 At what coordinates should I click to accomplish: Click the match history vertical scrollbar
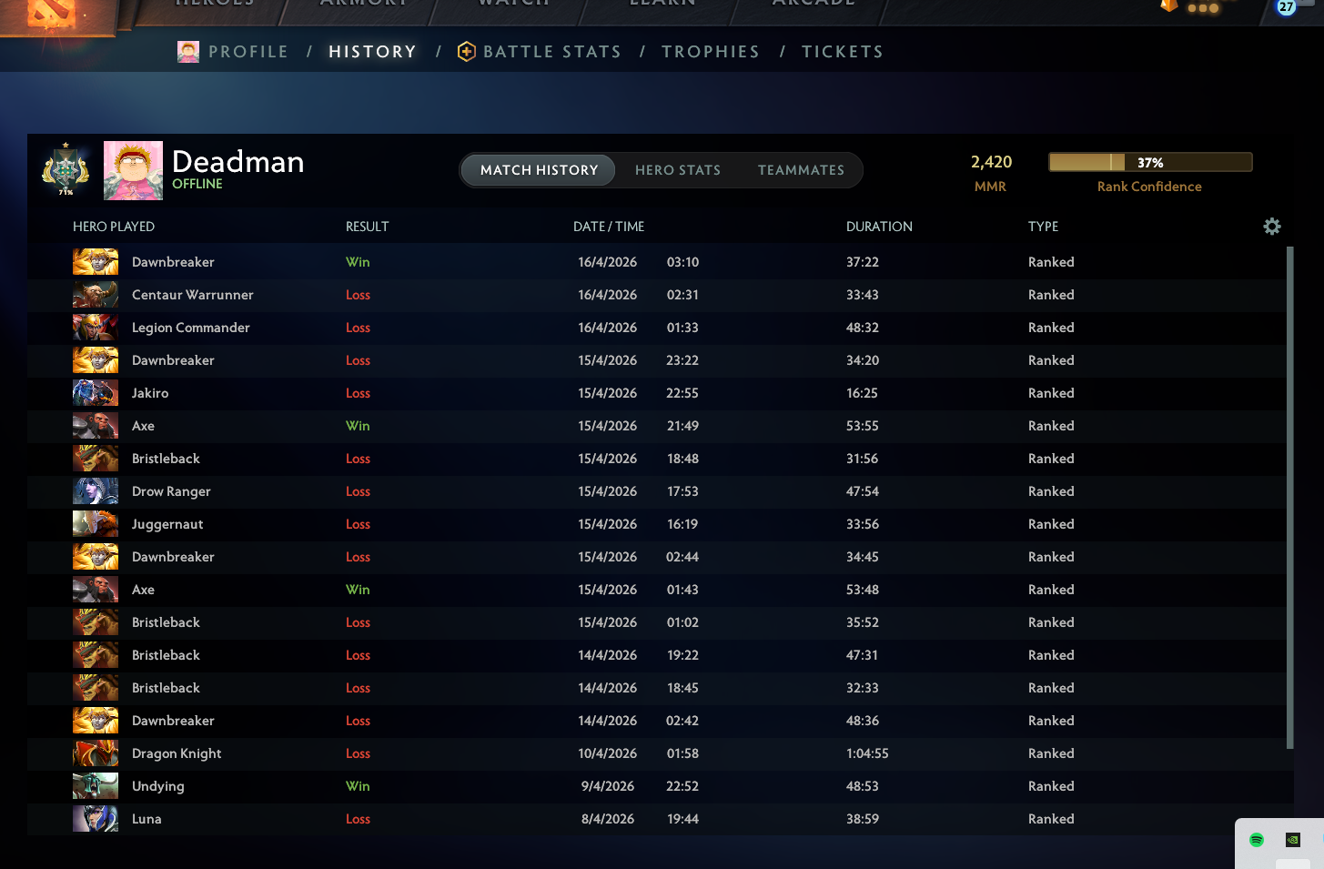[1289, 497]
